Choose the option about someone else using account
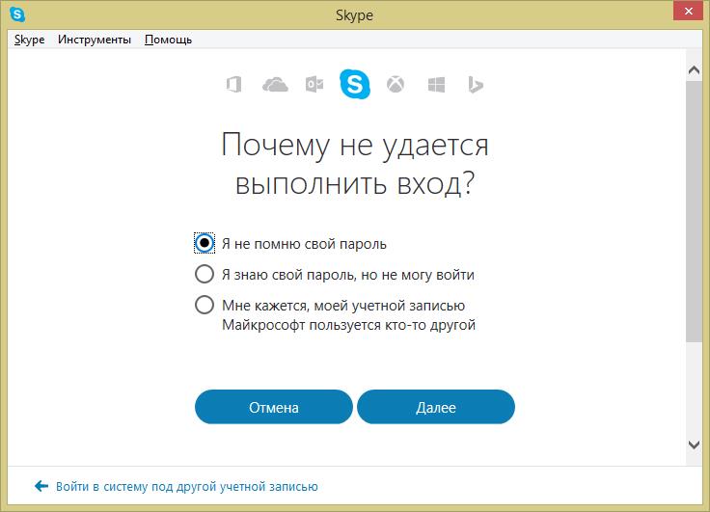The image size is (710, 512). click(205, 306)
